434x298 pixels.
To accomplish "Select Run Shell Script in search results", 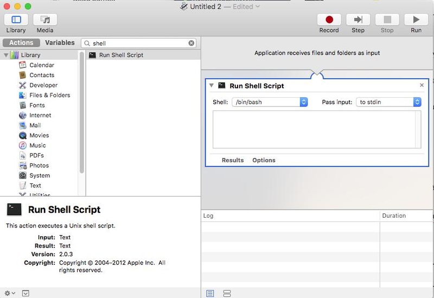I will [143, 55].
